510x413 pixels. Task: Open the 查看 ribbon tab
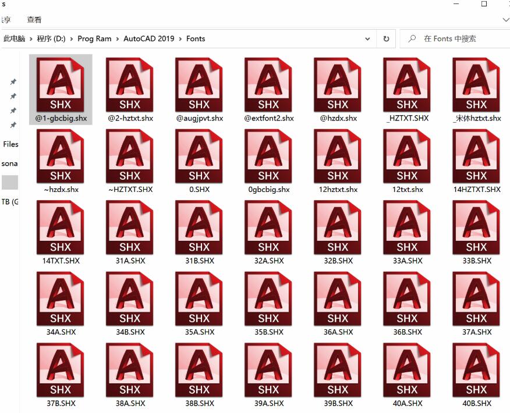click(x=34, y=20)
